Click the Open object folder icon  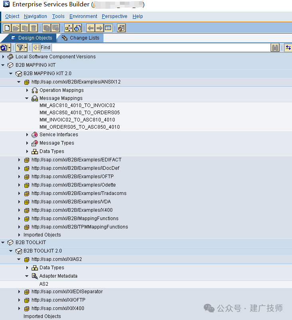coord(16,28)
